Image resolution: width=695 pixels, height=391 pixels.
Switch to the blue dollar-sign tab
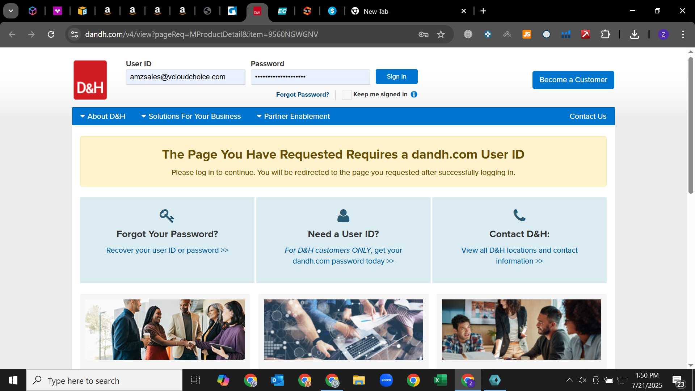tap(332, 11)
